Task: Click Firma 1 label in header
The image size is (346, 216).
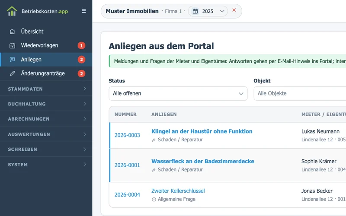Action: [x=173, y=11]
